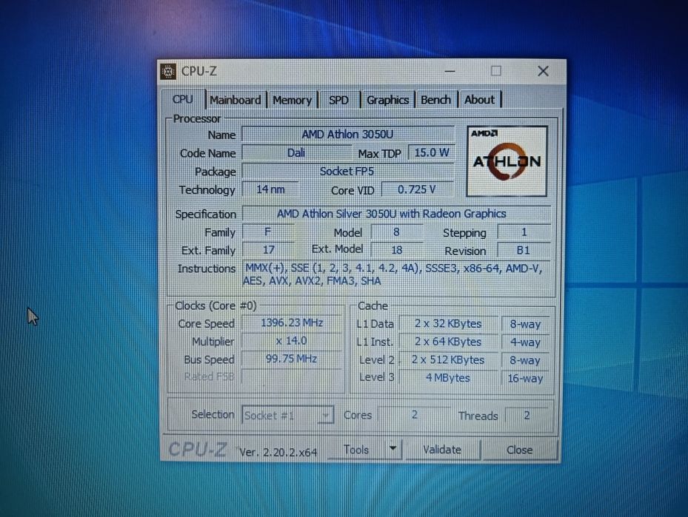Click the Cores value '2'
Image resolution: width=688 pixels, height=517 pixels.
[414, 414]
